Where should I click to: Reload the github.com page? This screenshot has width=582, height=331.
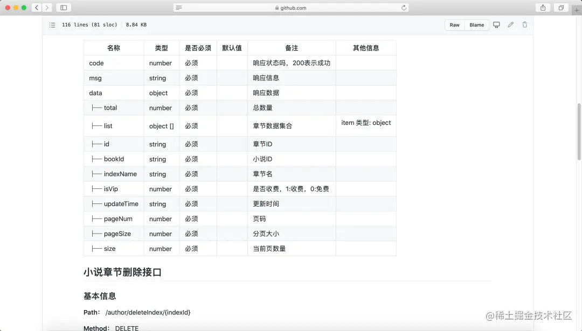point(404,8)
